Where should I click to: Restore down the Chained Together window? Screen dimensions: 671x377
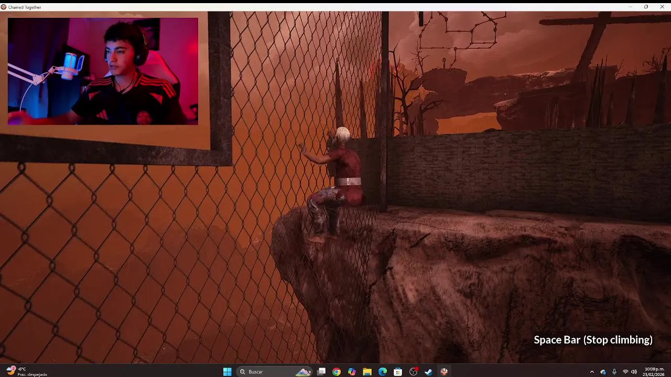click(x=646, y=7)
